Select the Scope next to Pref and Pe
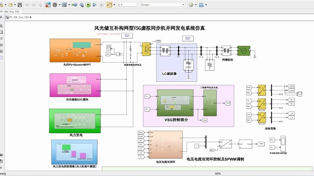Screen dimensions: 314x176 pos(283,144)
